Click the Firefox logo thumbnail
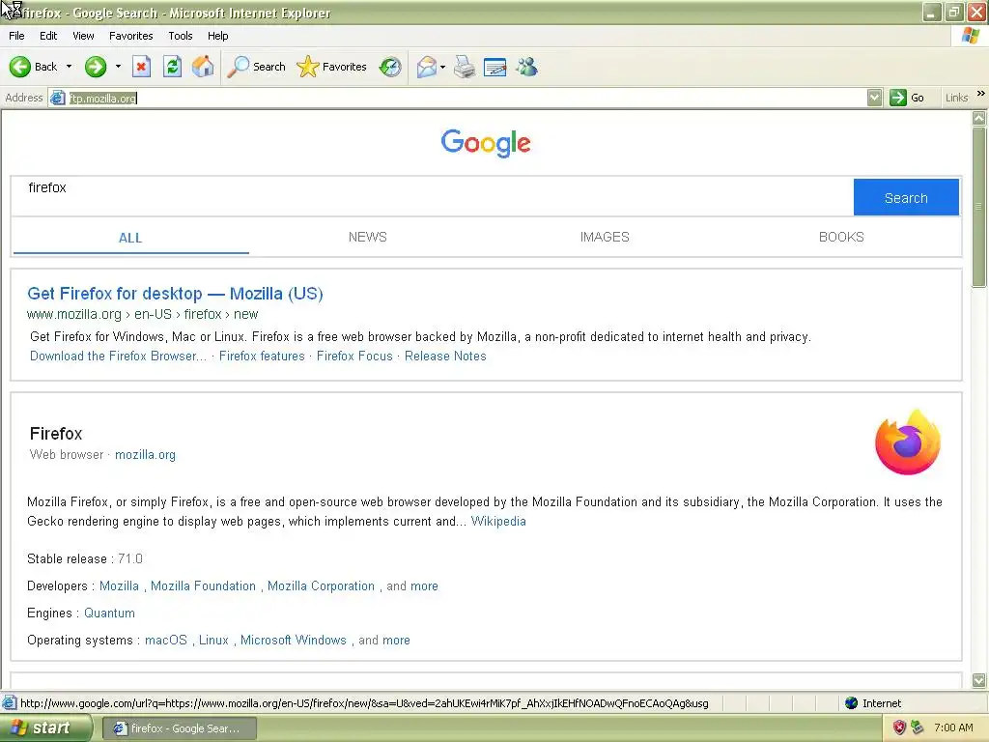The height and width of the screenshot is (742, 989). point(907,442)
